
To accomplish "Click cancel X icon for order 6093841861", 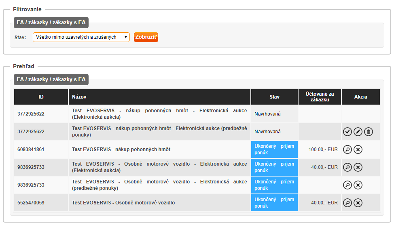I will click(358, 149).
